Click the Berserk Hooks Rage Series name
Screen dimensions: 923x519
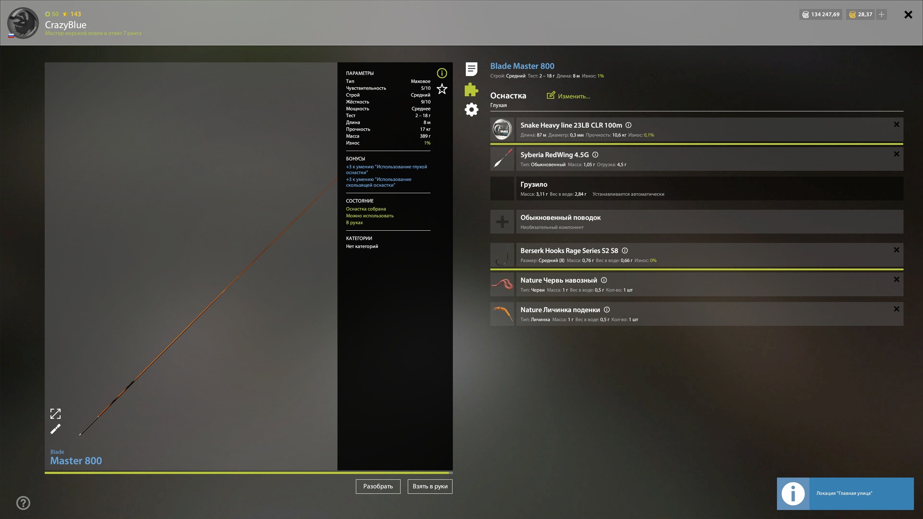pos(569,250)
